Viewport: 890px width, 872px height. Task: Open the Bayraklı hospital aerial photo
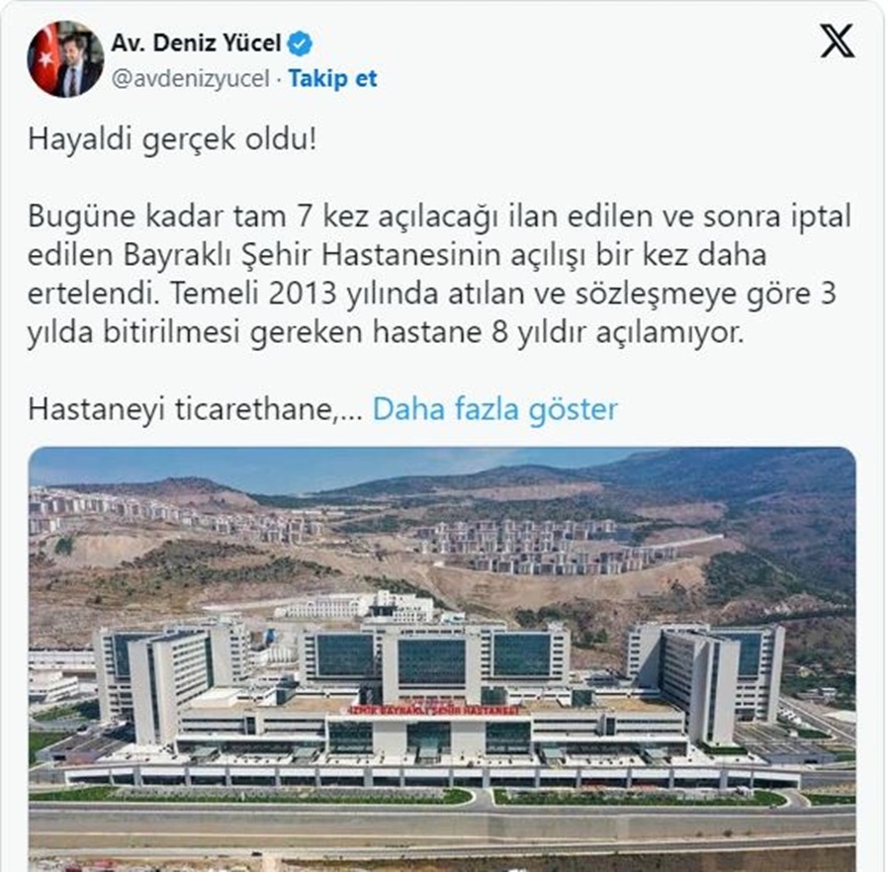point(442,659)
